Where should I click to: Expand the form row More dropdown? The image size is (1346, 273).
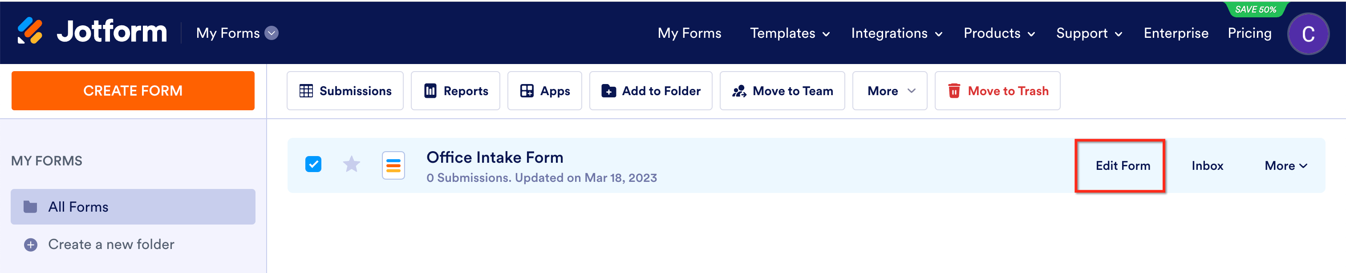coord(1285,165)
